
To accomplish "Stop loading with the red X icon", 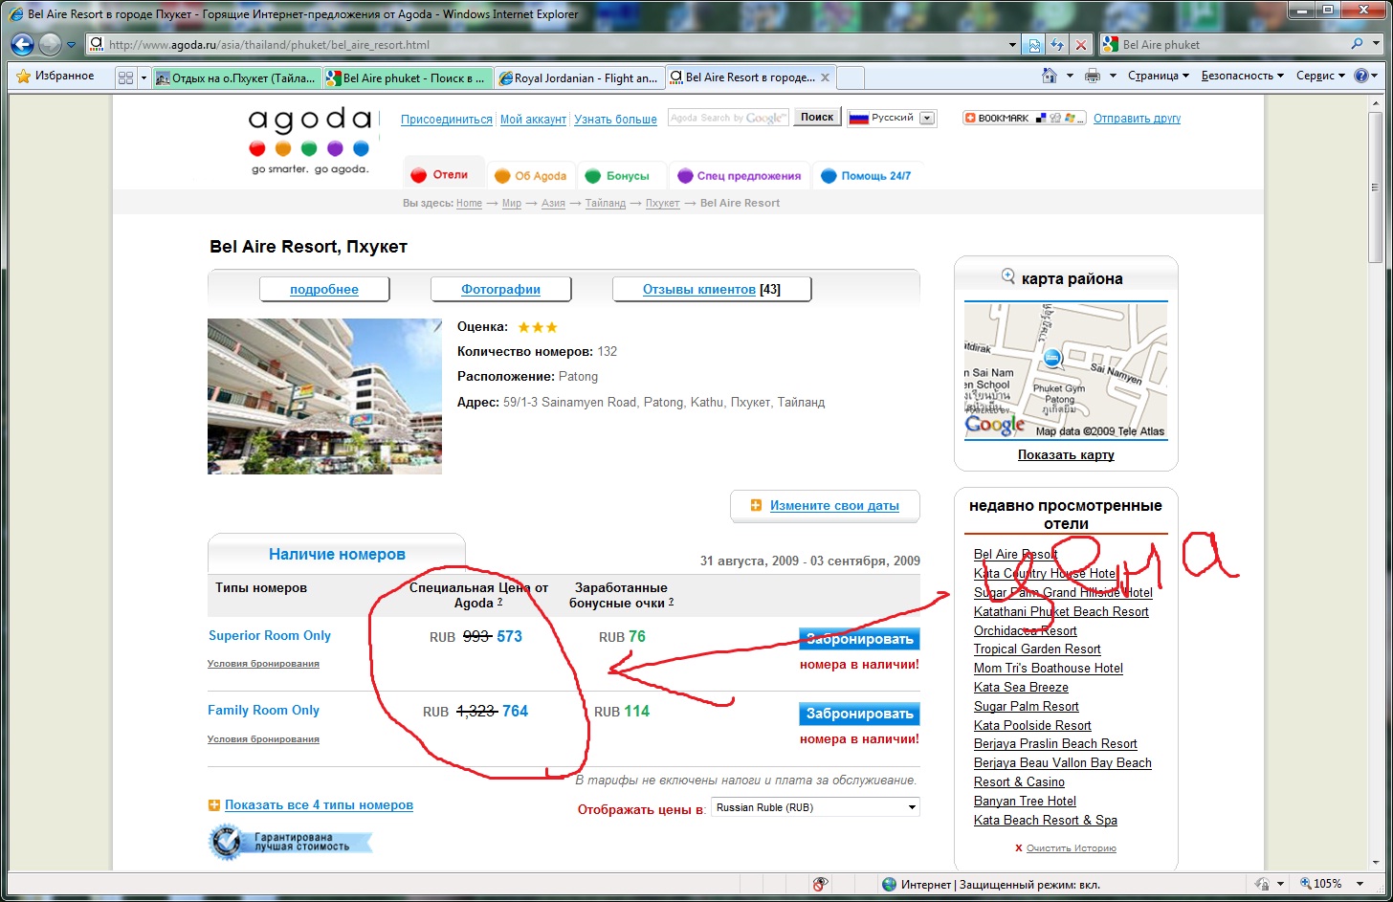I will tap(1081, 45).
